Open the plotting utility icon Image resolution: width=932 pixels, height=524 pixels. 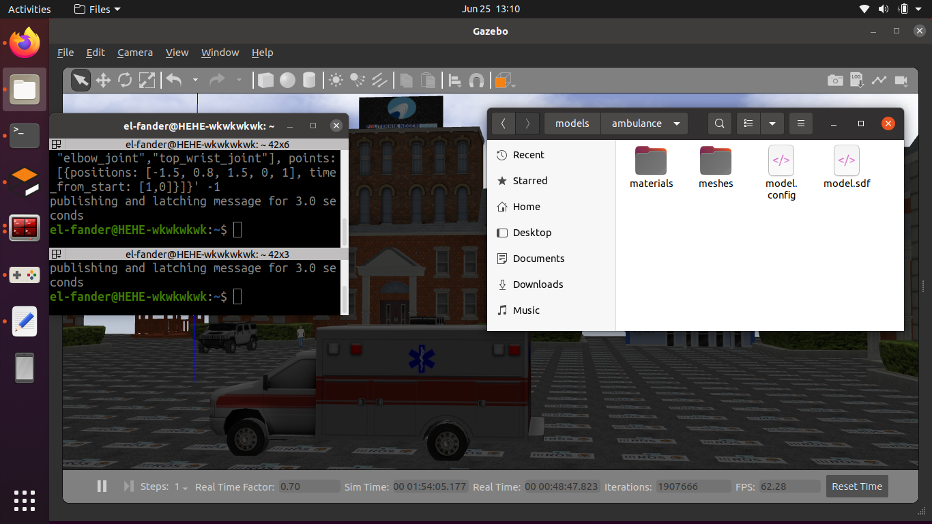point(879,80)
